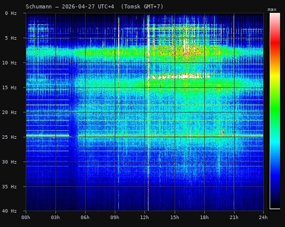The height and width of the screenshot is (227, 285).
Task: Click the 00h time axis label
Action: pos(26,218)
